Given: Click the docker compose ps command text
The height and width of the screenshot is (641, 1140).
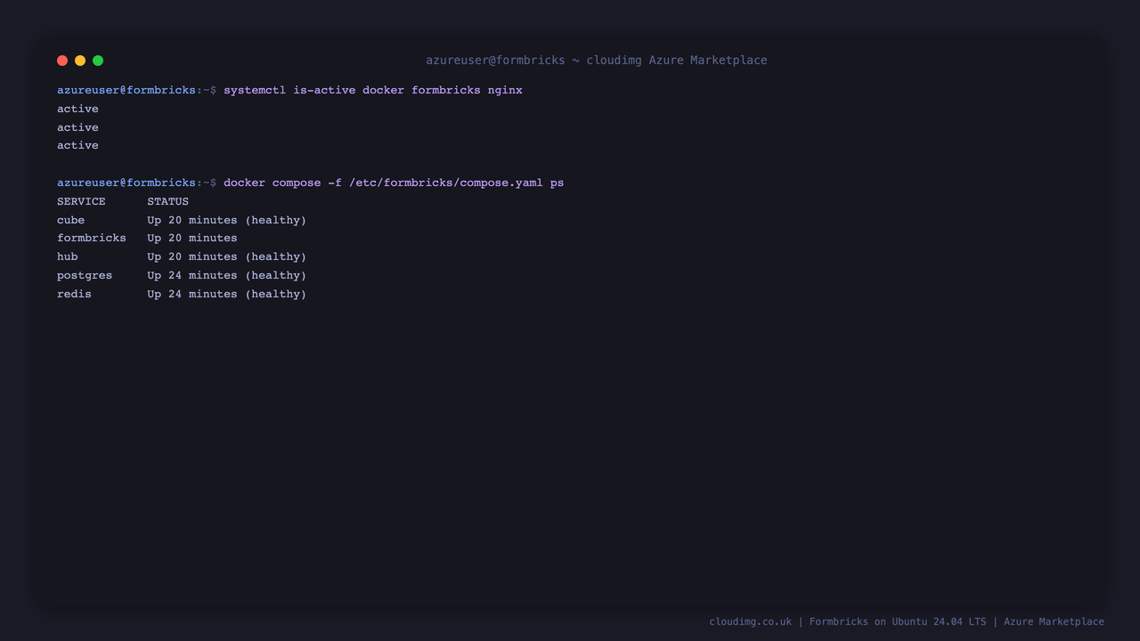Looking at the screenshot, I should click(394, 183).
